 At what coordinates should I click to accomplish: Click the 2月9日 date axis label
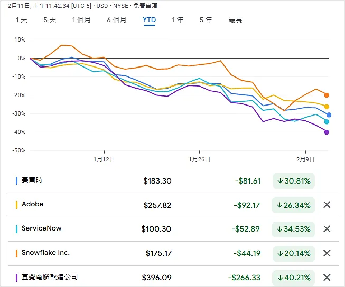(x=305, y=159)
